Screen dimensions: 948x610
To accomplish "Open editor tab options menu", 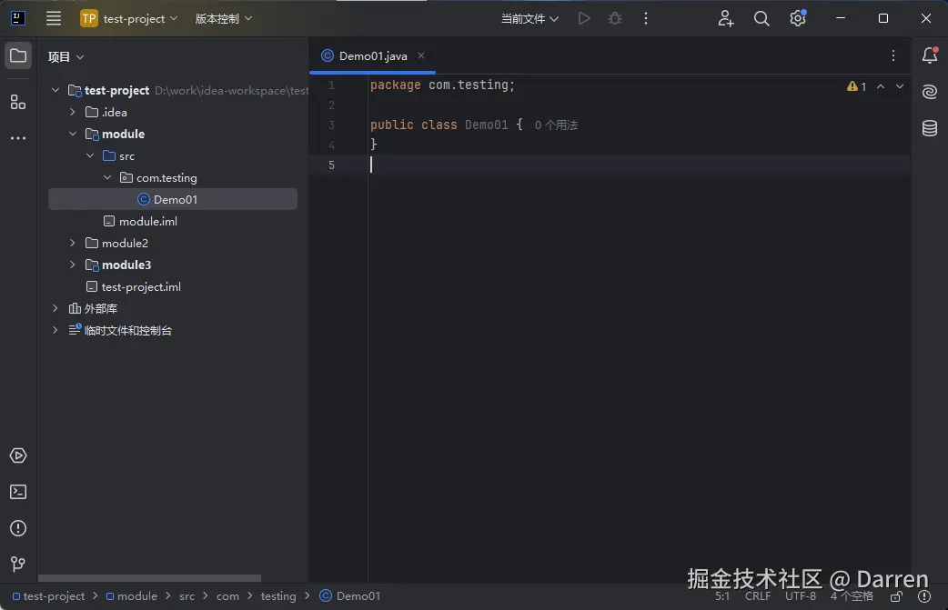I will click(893, 55).
